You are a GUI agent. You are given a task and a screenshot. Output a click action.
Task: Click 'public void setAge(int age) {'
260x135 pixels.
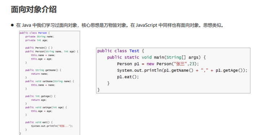click(46, 108)
